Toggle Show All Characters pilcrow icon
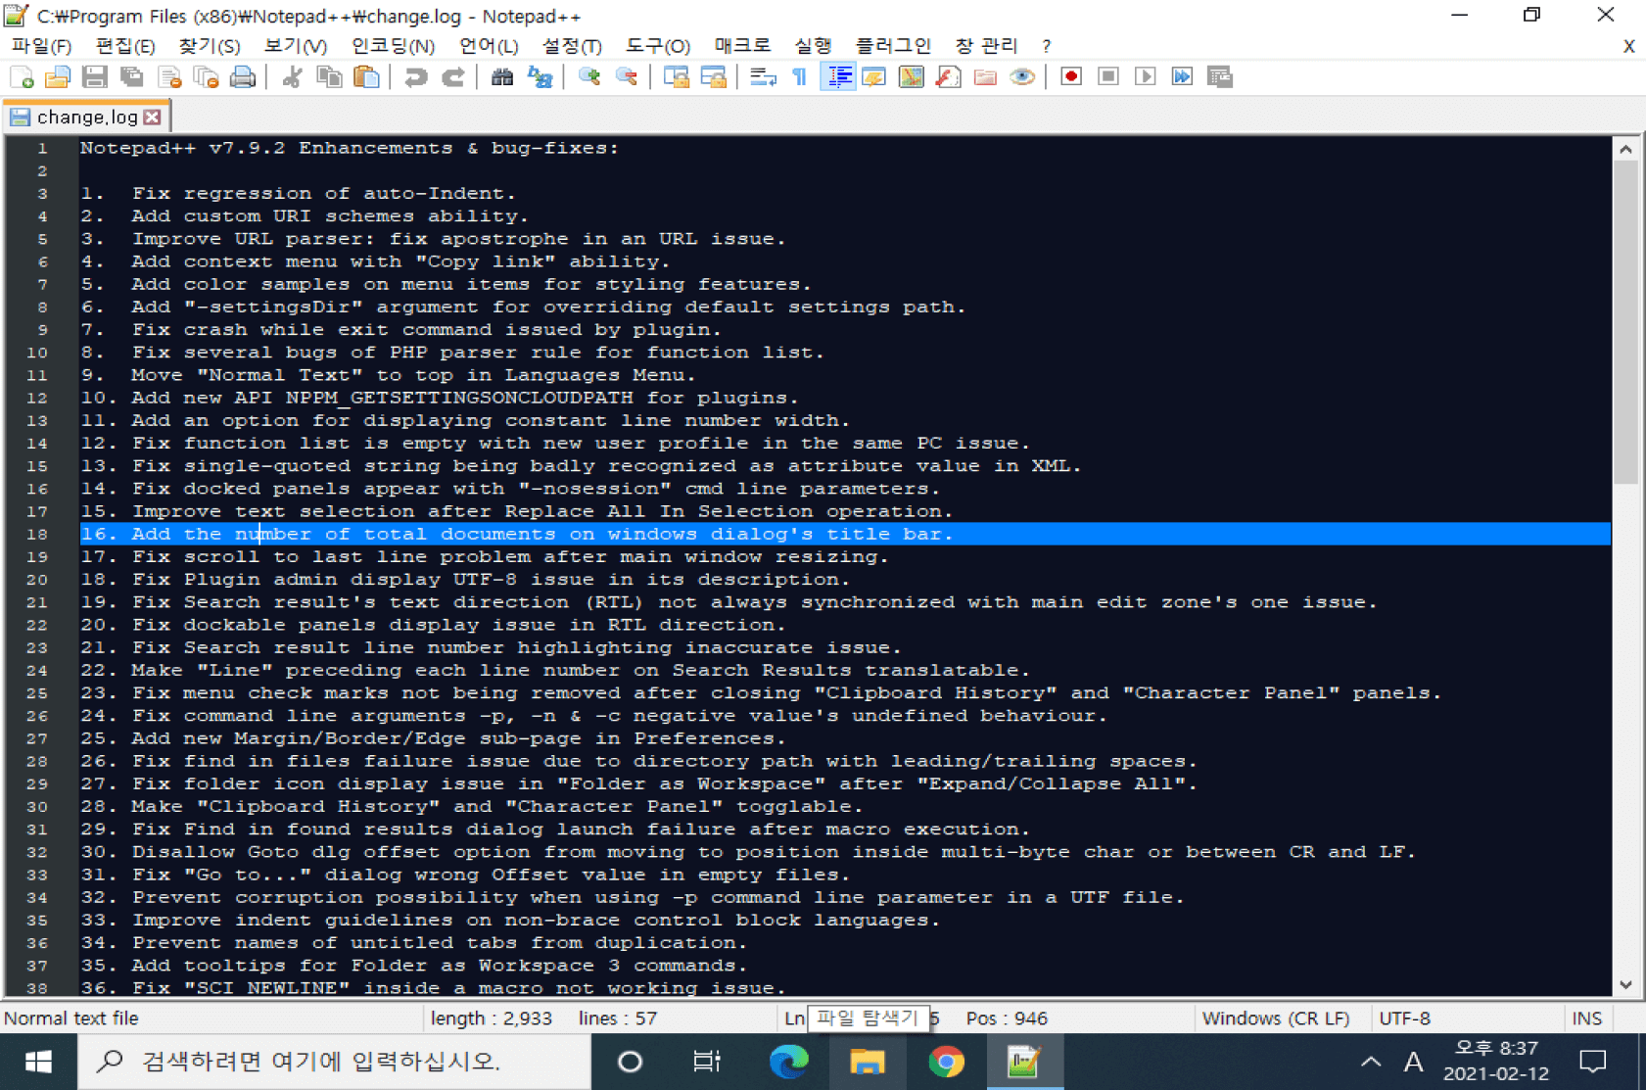This screenshot has height=1090, width=1646. point(800,77)
